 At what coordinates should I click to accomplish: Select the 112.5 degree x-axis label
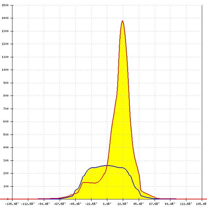click(x=186, y=204)
